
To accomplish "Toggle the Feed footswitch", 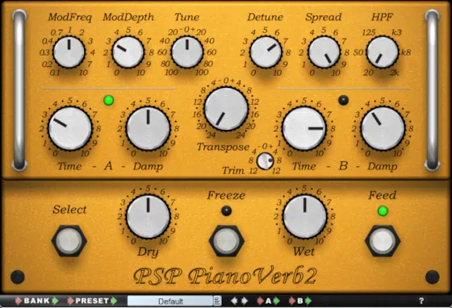I will [x=383, y=241].
